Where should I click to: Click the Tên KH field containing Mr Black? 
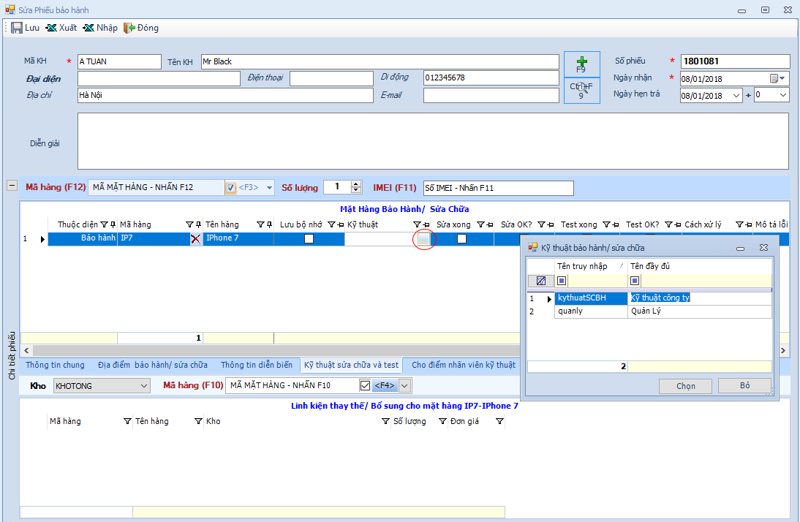[x=380, y=61]
